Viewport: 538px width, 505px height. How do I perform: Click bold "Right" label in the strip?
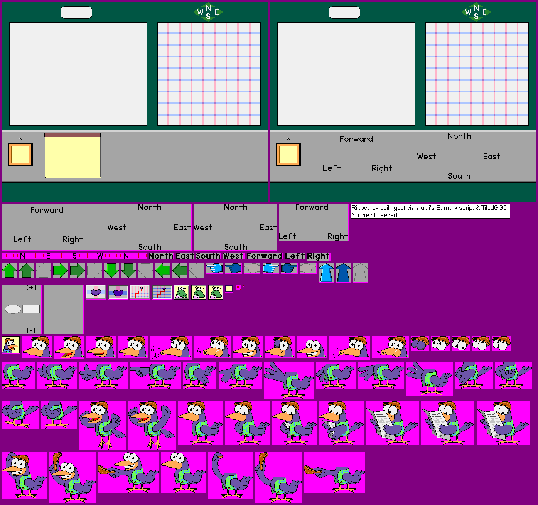tap(319, 256)
